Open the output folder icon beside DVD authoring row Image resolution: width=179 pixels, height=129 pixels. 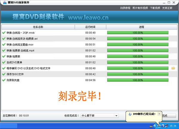click(x=173, y=68)
